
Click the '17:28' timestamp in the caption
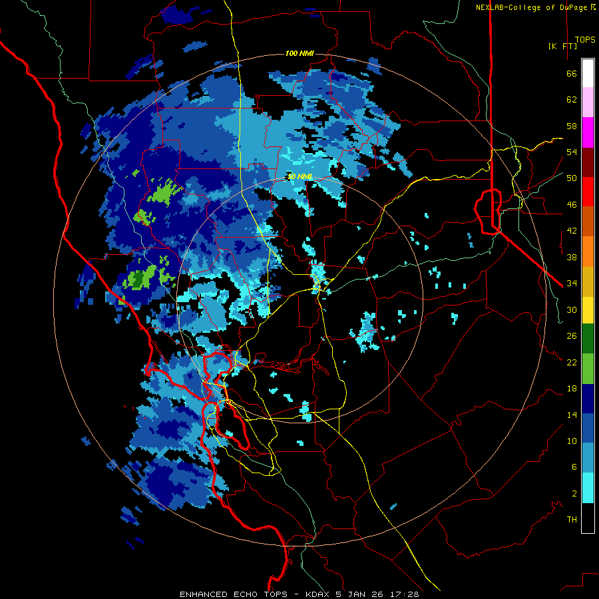pos(405,594)
